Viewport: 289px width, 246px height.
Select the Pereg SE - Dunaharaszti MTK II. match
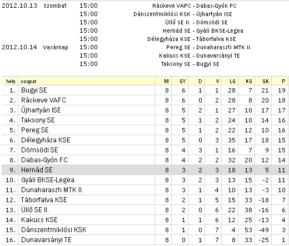pyautogui.click(x=209, y=48)
